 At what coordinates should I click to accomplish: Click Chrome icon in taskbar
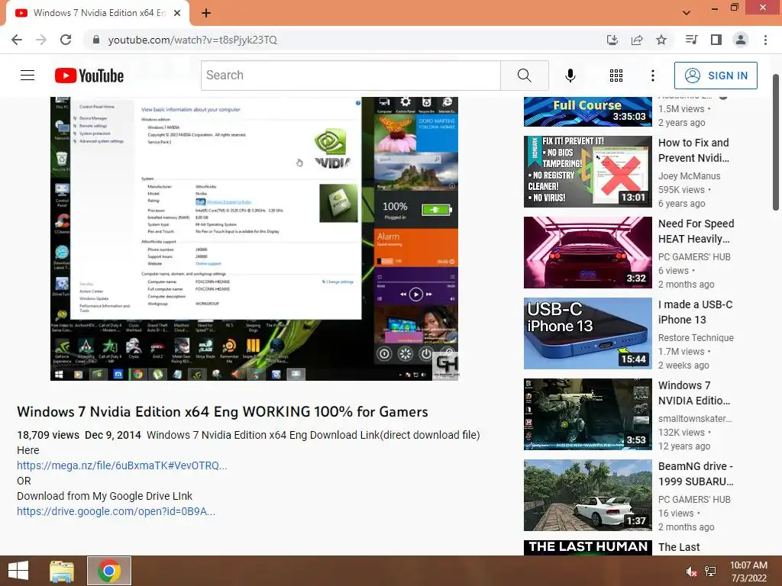(x=109, y=571)
